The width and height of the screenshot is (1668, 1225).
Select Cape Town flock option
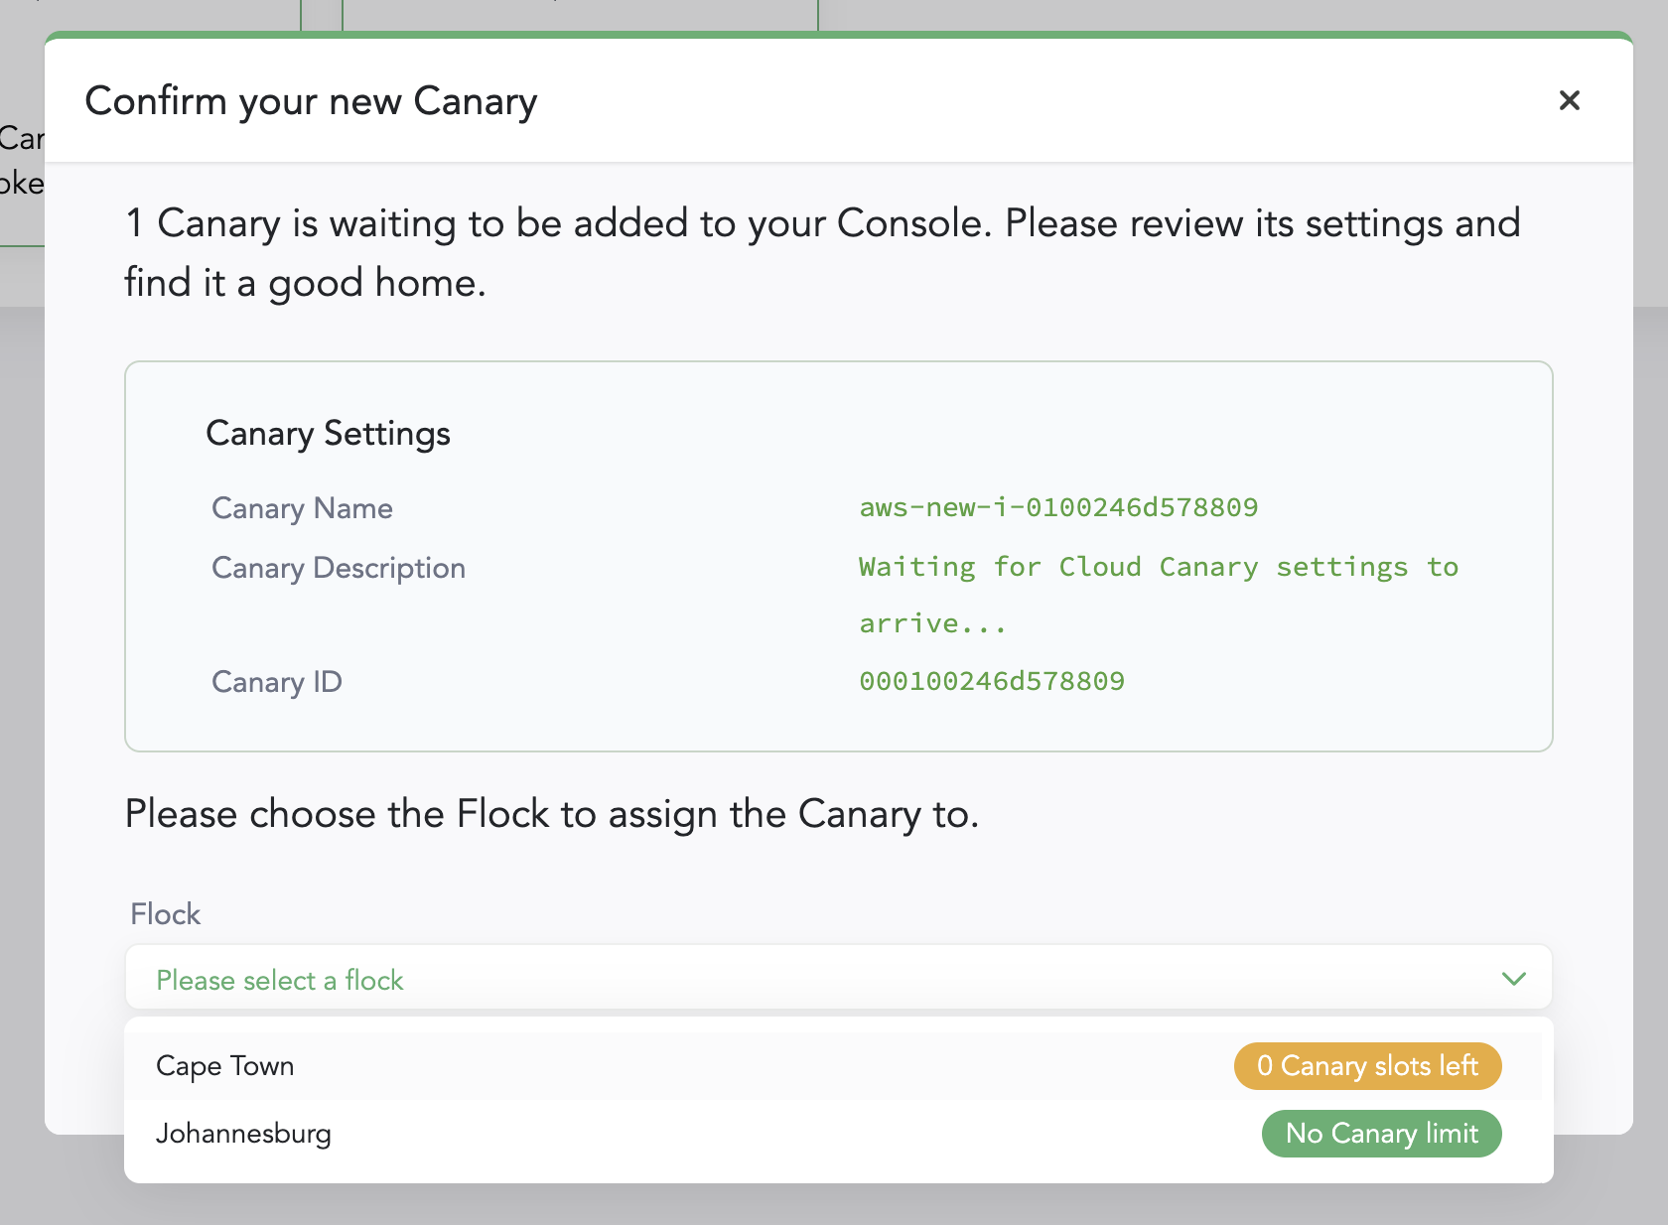coord(225,1066)
